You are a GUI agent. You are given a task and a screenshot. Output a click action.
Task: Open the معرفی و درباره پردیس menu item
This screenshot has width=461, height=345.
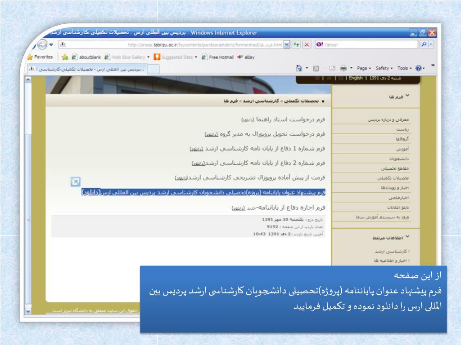(388, 119)
